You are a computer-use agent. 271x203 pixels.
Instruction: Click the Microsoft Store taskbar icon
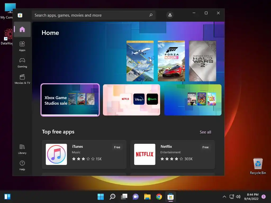point(171,197)
